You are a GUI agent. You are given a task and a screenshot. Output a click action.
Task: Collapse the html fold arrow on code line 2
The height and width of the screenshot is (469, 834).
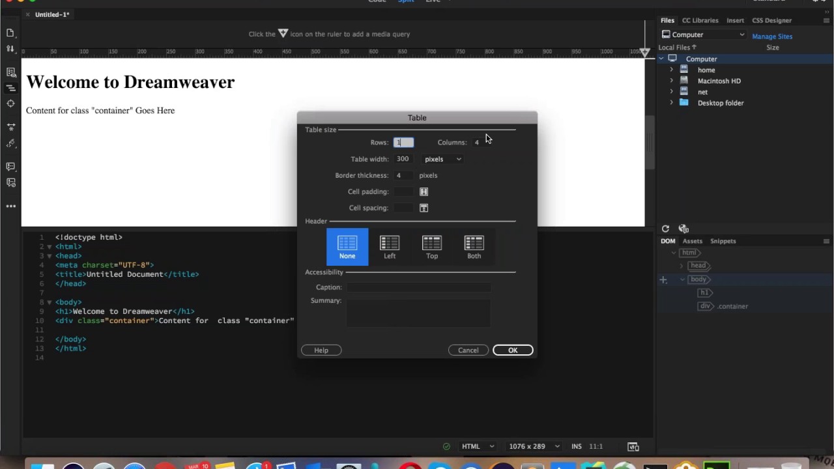pos(49,247)
